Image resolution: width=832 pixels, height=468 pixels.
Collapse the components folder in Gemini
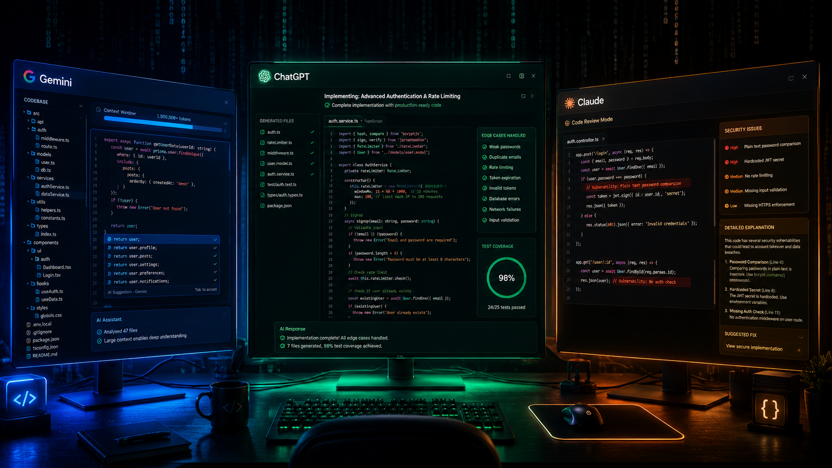[24, 242]
